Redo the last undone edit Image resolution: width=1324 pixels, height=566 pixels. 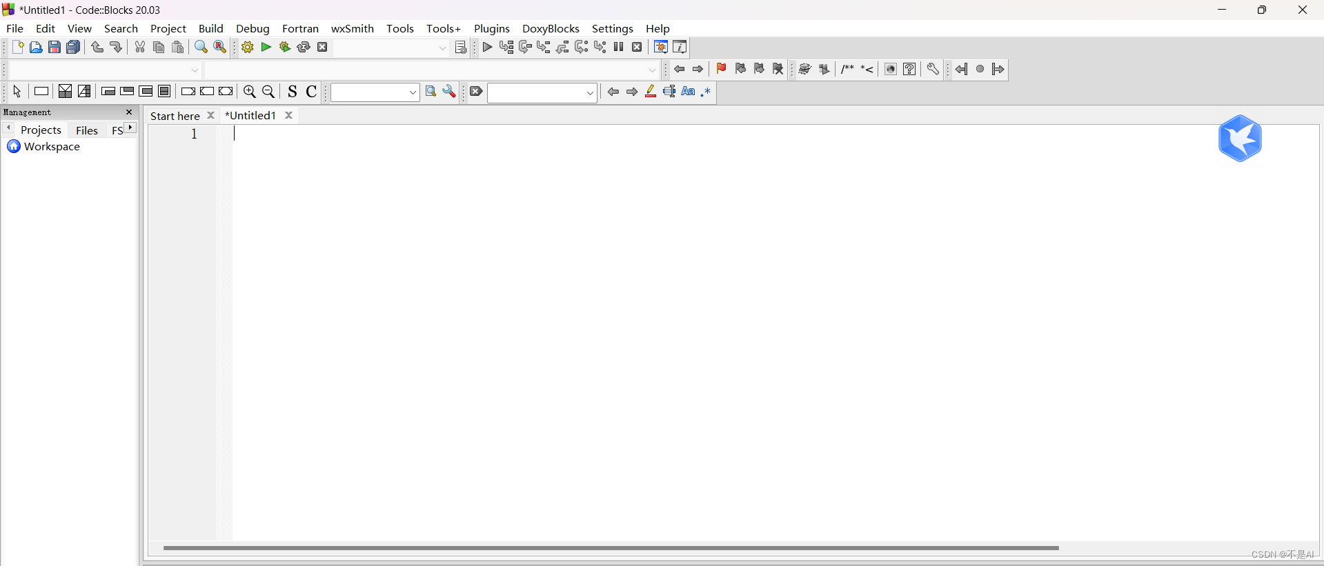coord(116,48)
